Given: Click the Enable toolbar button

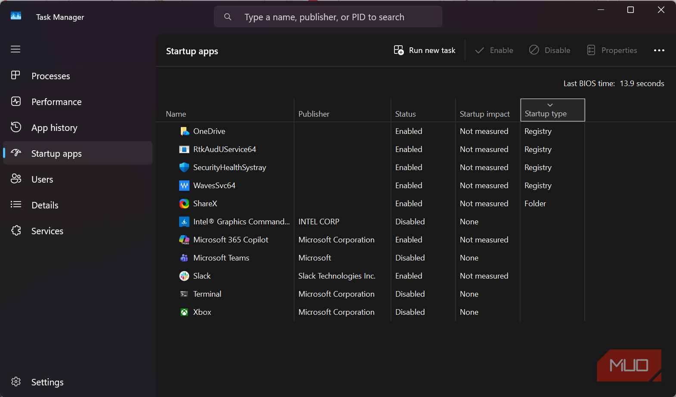Looking at the screenshot, I should 494,50.
